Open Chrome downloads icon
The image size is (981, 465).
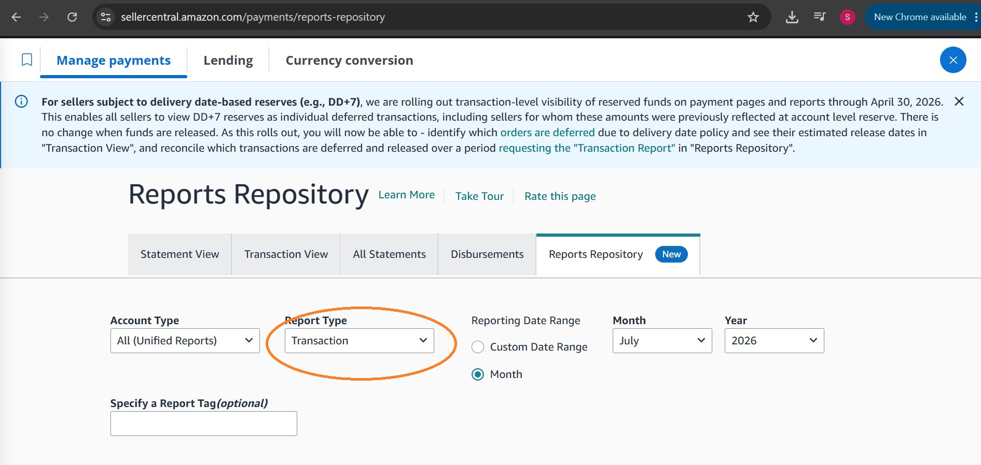click(792, 17)
